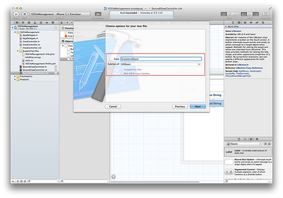Open the Symbol navigator icon

[23, 23]
